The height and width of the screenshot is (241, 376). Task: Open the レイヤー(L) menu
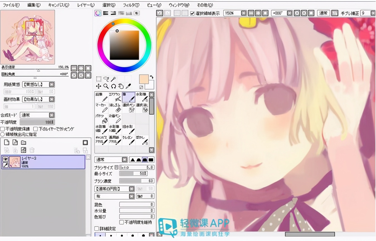click(86, 5)
